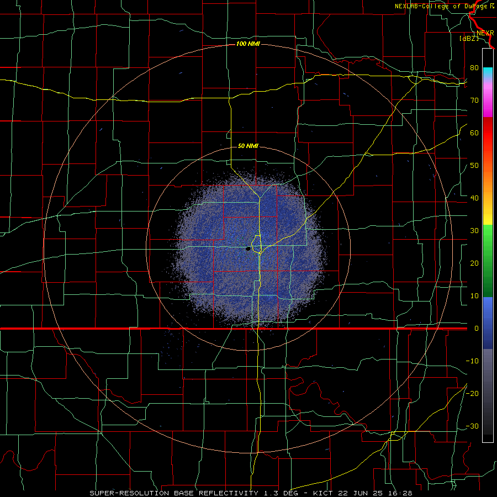Click the 10 value on the dBZ scale
497x497 pixels.
click(x=474, y=296)
